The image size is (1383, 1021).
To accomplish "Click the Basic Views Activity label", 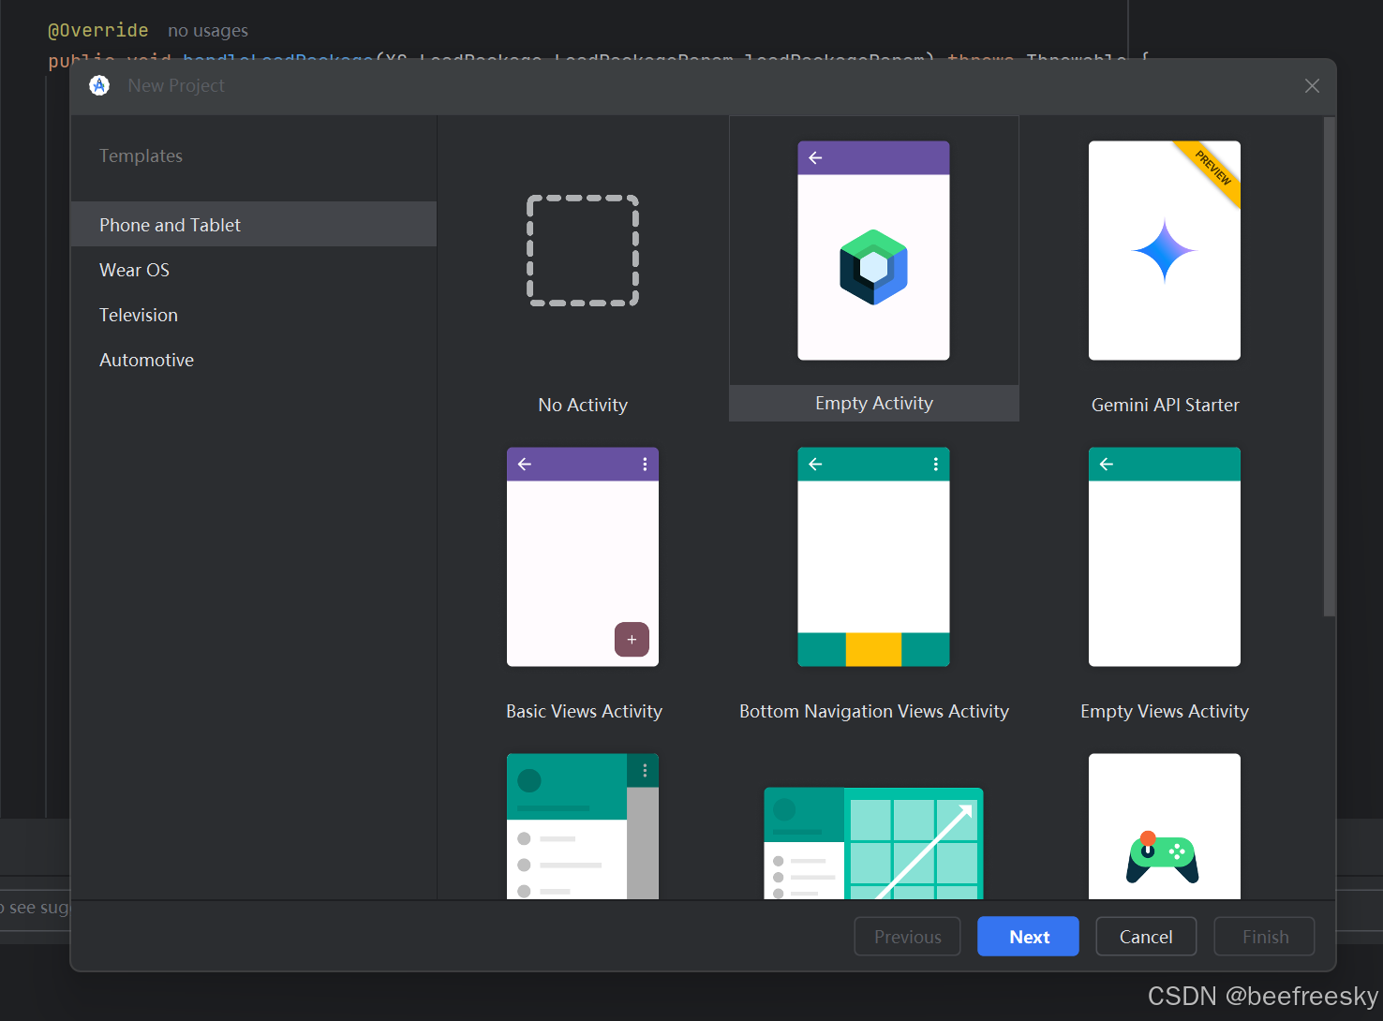I will 584,711.
